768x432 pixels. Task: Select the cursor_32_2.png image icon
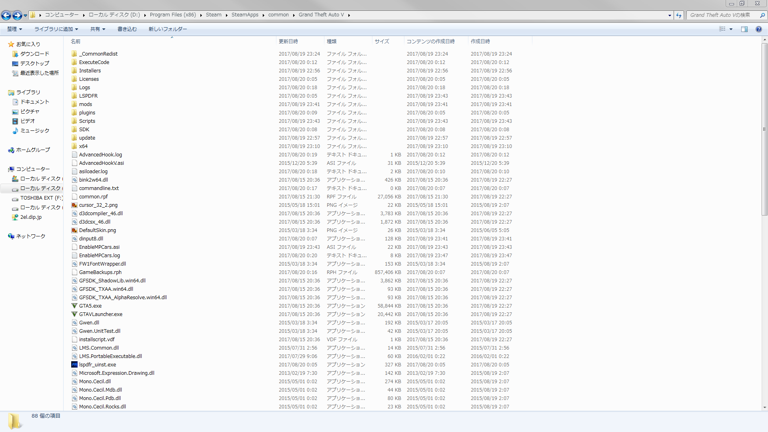(x=74, y=205)
